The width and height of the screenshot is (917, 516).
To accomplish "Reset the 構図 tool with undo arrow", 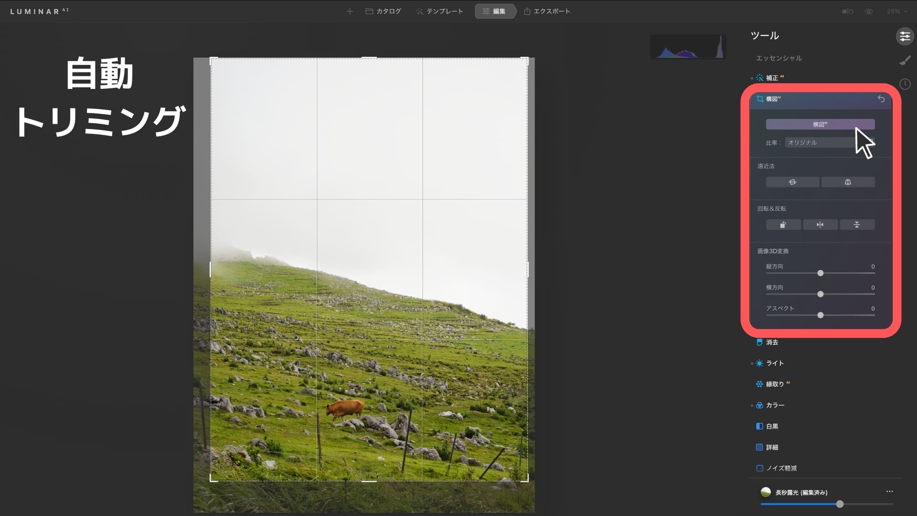I will click(x=881, y=99).
